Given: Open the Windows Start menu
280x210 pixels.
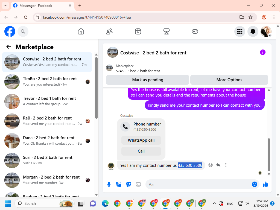Looking at the screenshot, I should pos(8,203).
